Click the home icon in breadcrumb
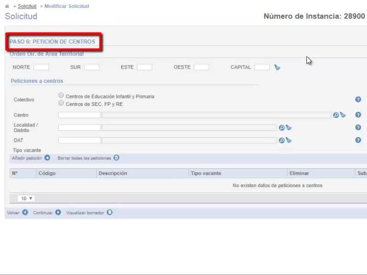The width and height of the screenshot is (367, 275). [7, 6]
